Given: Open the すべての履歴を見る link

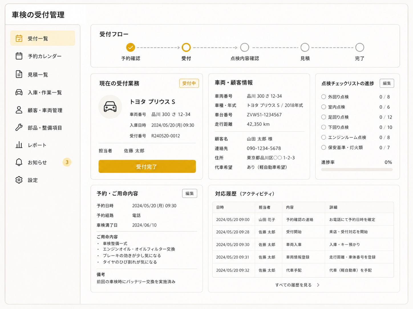Looking at the screenshot, I should click(293, 285).
